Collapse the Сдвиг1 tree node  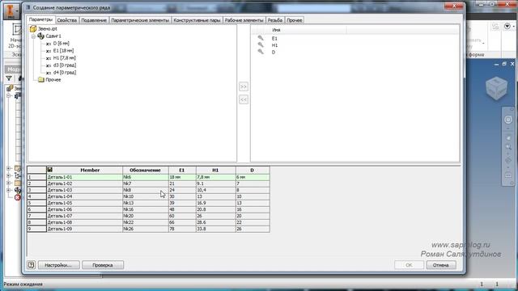point(33,36)
